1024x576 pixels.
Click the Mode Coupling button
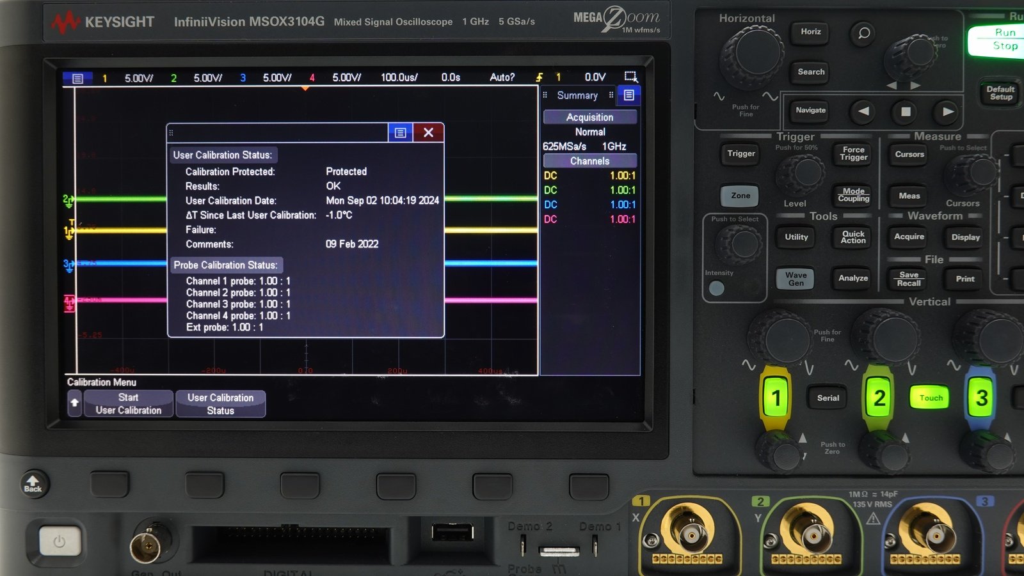(x=853, y=196)
